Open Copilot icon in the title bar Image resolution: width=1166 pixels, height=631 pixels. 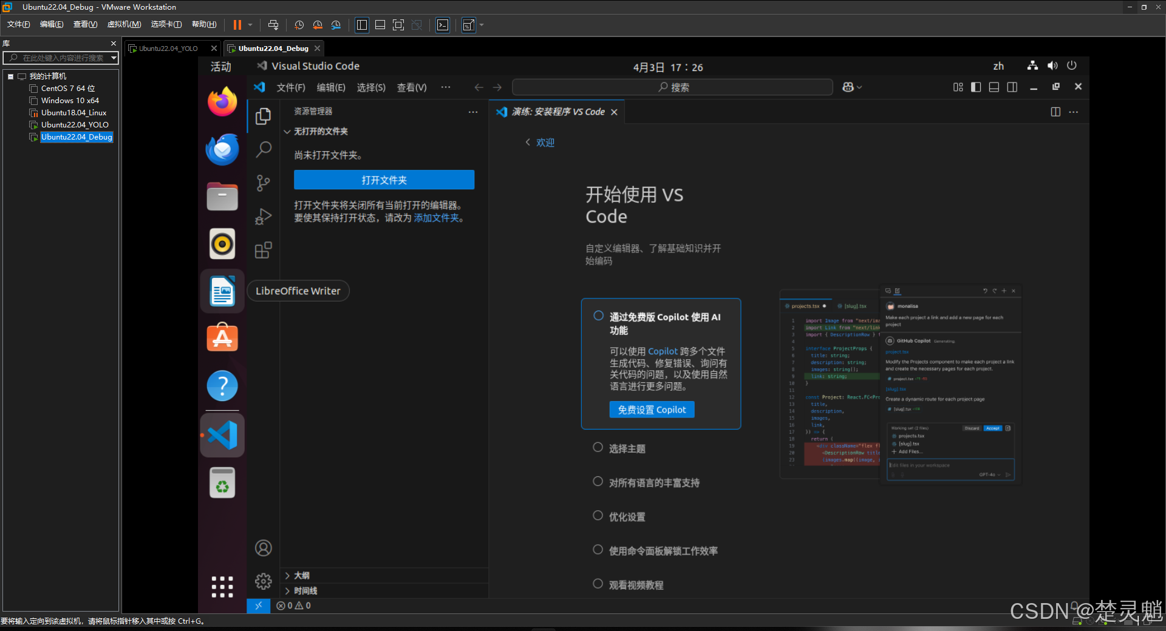[x=848, y=87]
